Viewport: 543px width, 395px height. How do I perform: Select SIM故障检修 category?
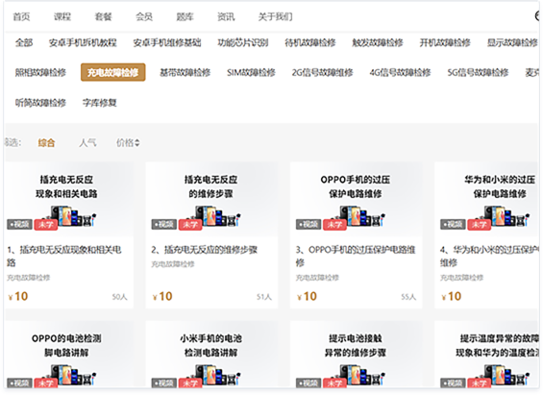[x=251, y=72]
